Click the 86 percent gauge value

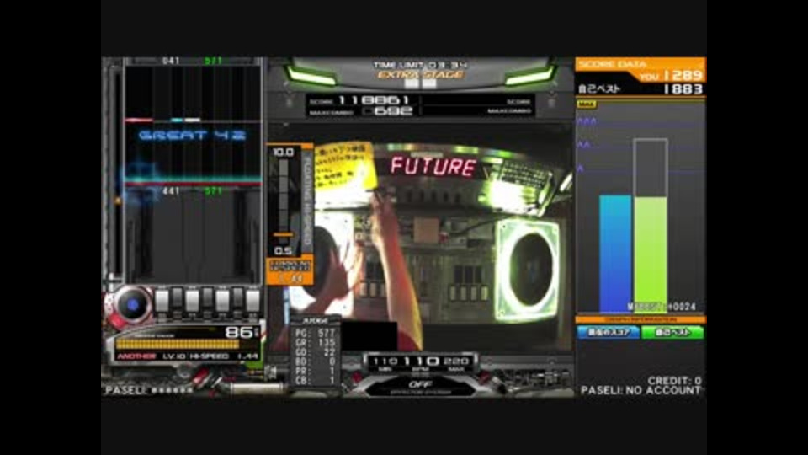(240, 332)
